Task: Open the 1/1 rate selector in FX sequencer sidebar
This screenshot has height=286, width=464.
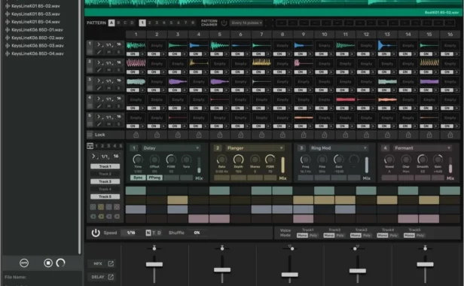Action: pos(105,156)
